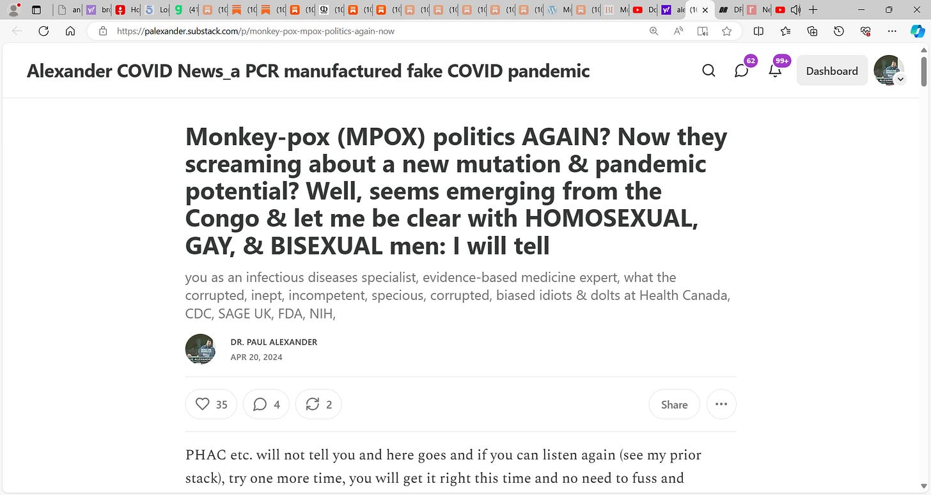The width and height of the screenshot is (931, 495).
Task: Open comments bubble showing 4
Action: (266, 404)
